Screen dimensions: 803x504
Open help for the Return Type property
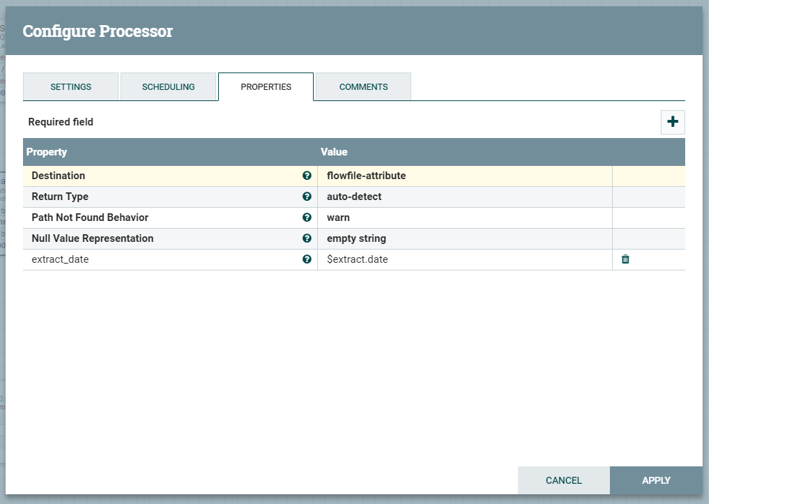click(x=307, y=197)
